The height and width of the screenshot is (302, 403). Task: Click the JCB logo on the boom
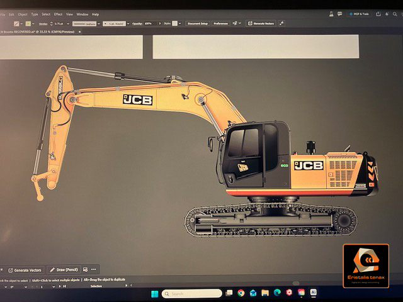(138, 99)
